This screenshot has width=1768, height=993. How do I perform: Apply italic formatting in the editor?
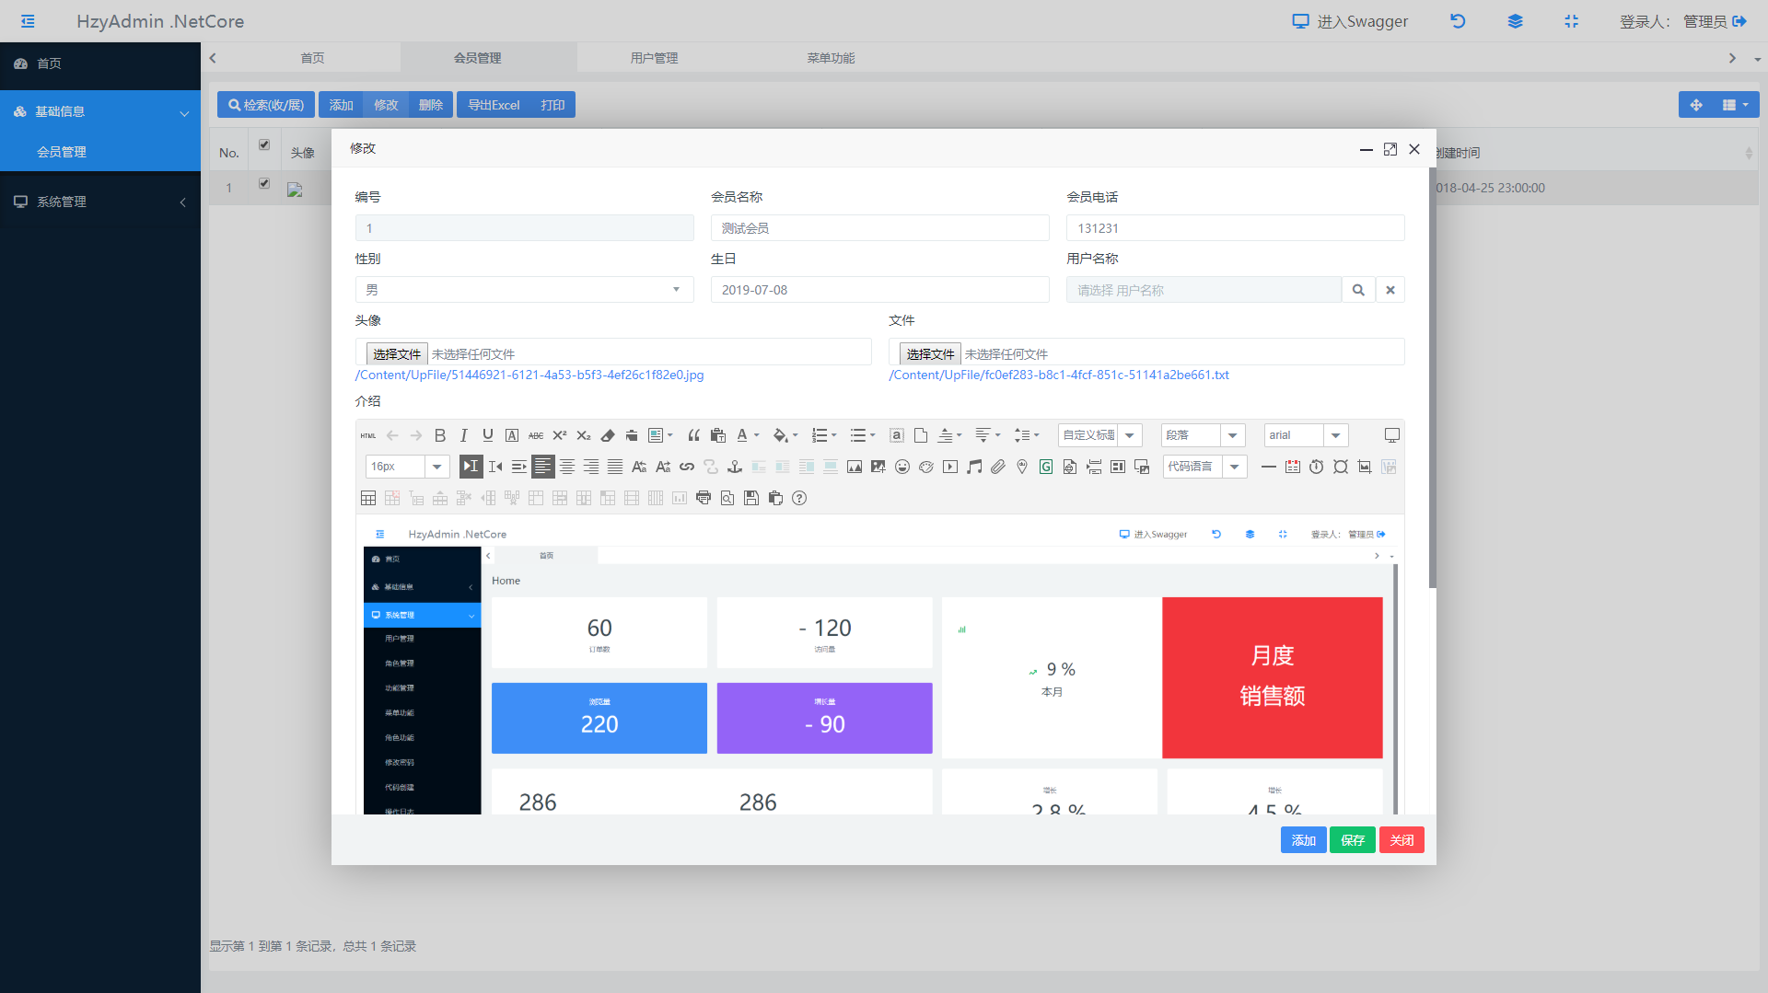coord(464,435)
